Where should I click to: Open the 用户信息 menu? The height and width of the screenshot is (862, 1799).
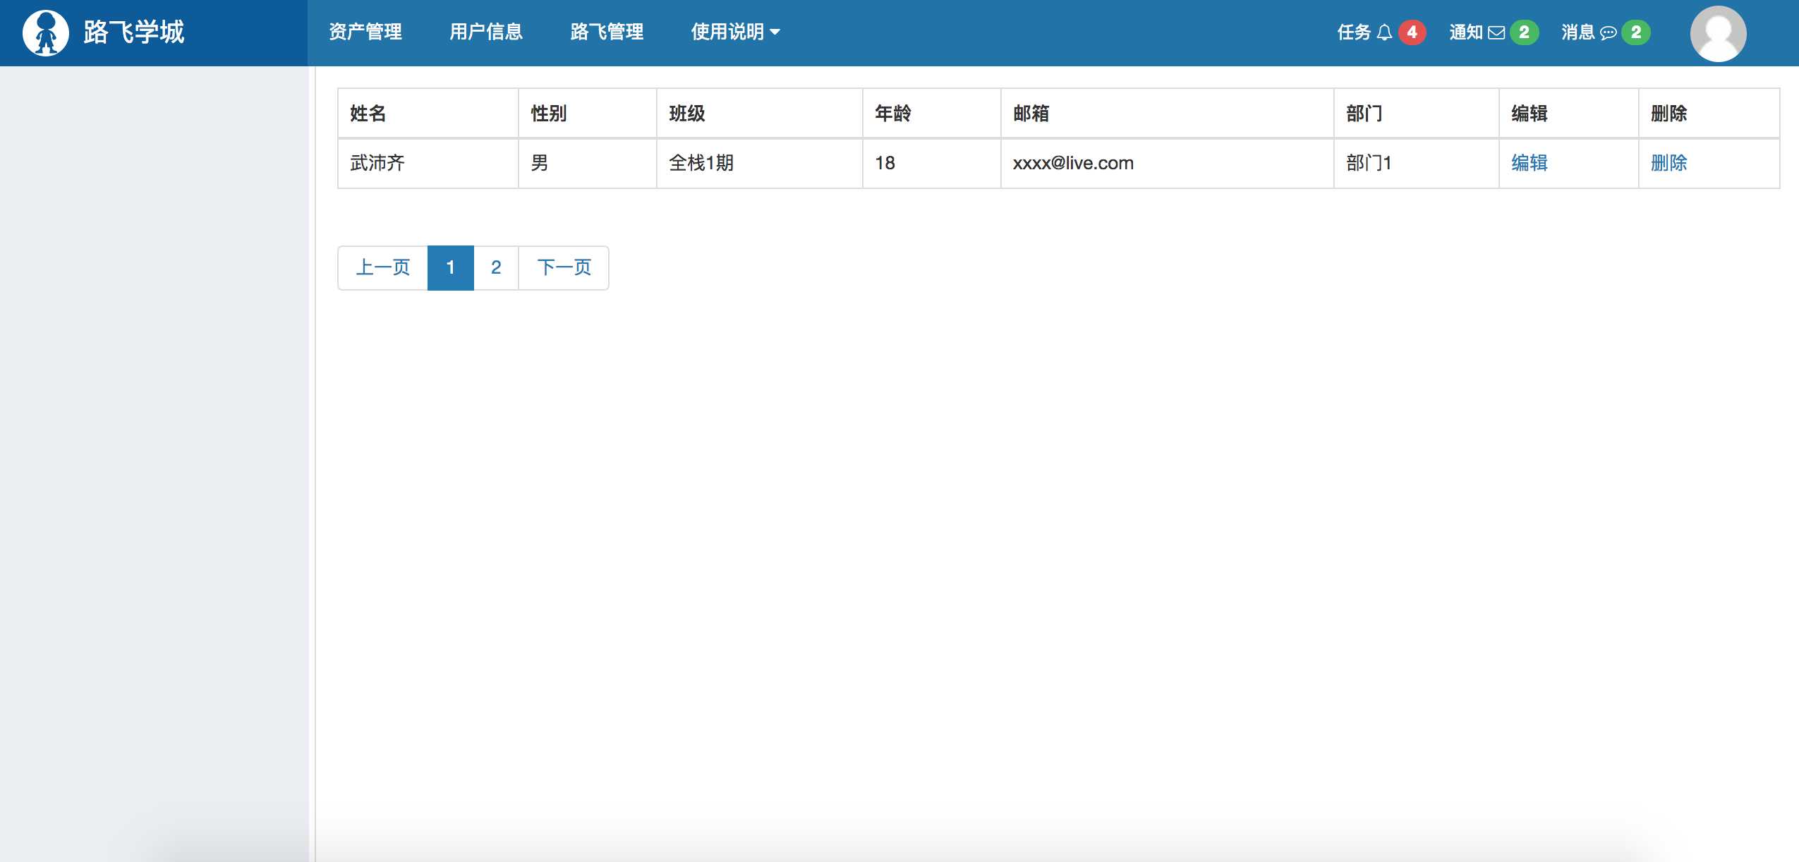pyautogui.click(x=486, y=32)
